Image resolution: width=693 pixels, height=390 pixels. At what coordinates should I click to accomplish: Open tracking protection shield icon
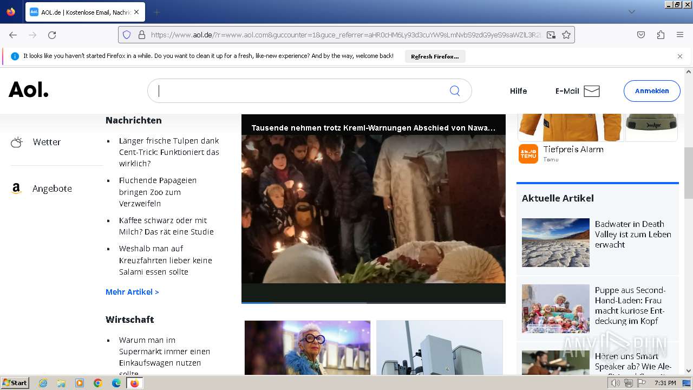pos(127,35)
